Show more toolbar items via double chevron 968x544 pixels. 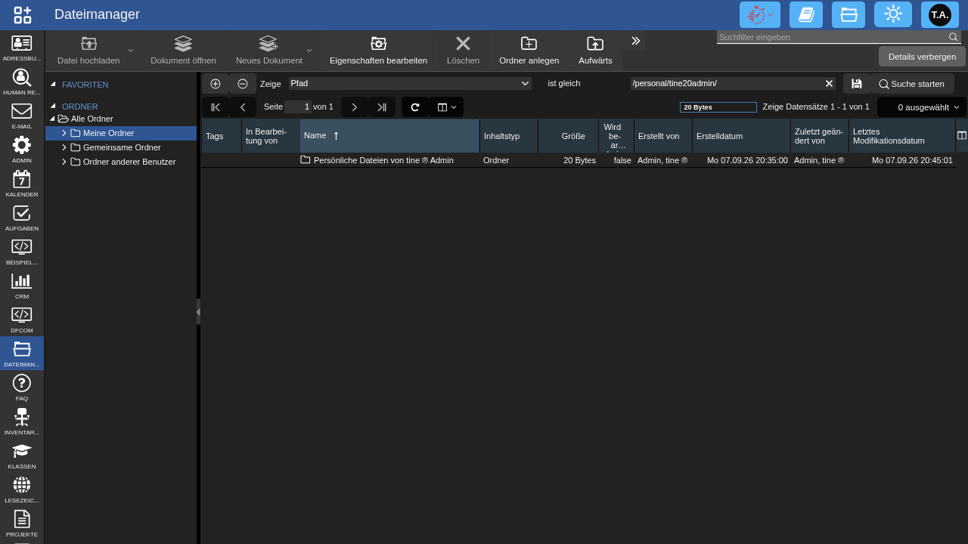636,41
